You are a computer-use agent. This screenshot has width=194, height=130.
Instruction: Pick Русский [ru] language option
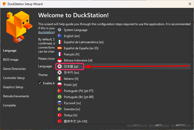(72, 103)
